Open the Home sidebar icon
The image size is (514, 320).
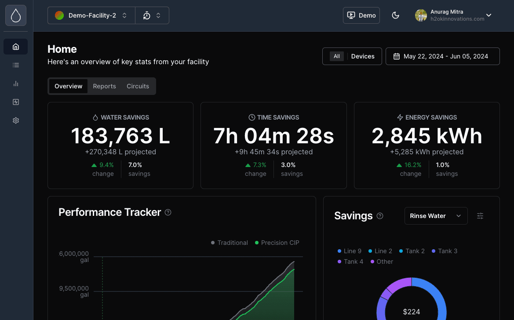pos(16,47)
